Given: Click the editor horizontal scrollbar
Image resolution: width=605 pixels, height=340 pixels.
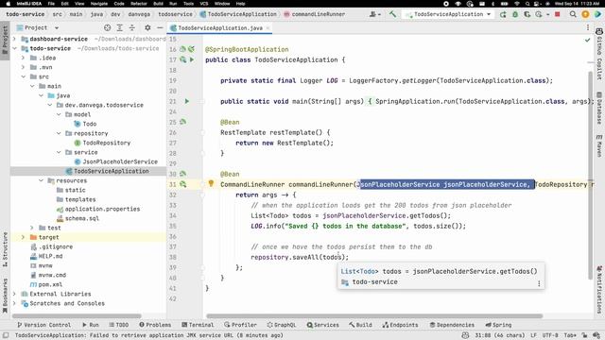Looking at the screenshot, I should tap(374, 316).
